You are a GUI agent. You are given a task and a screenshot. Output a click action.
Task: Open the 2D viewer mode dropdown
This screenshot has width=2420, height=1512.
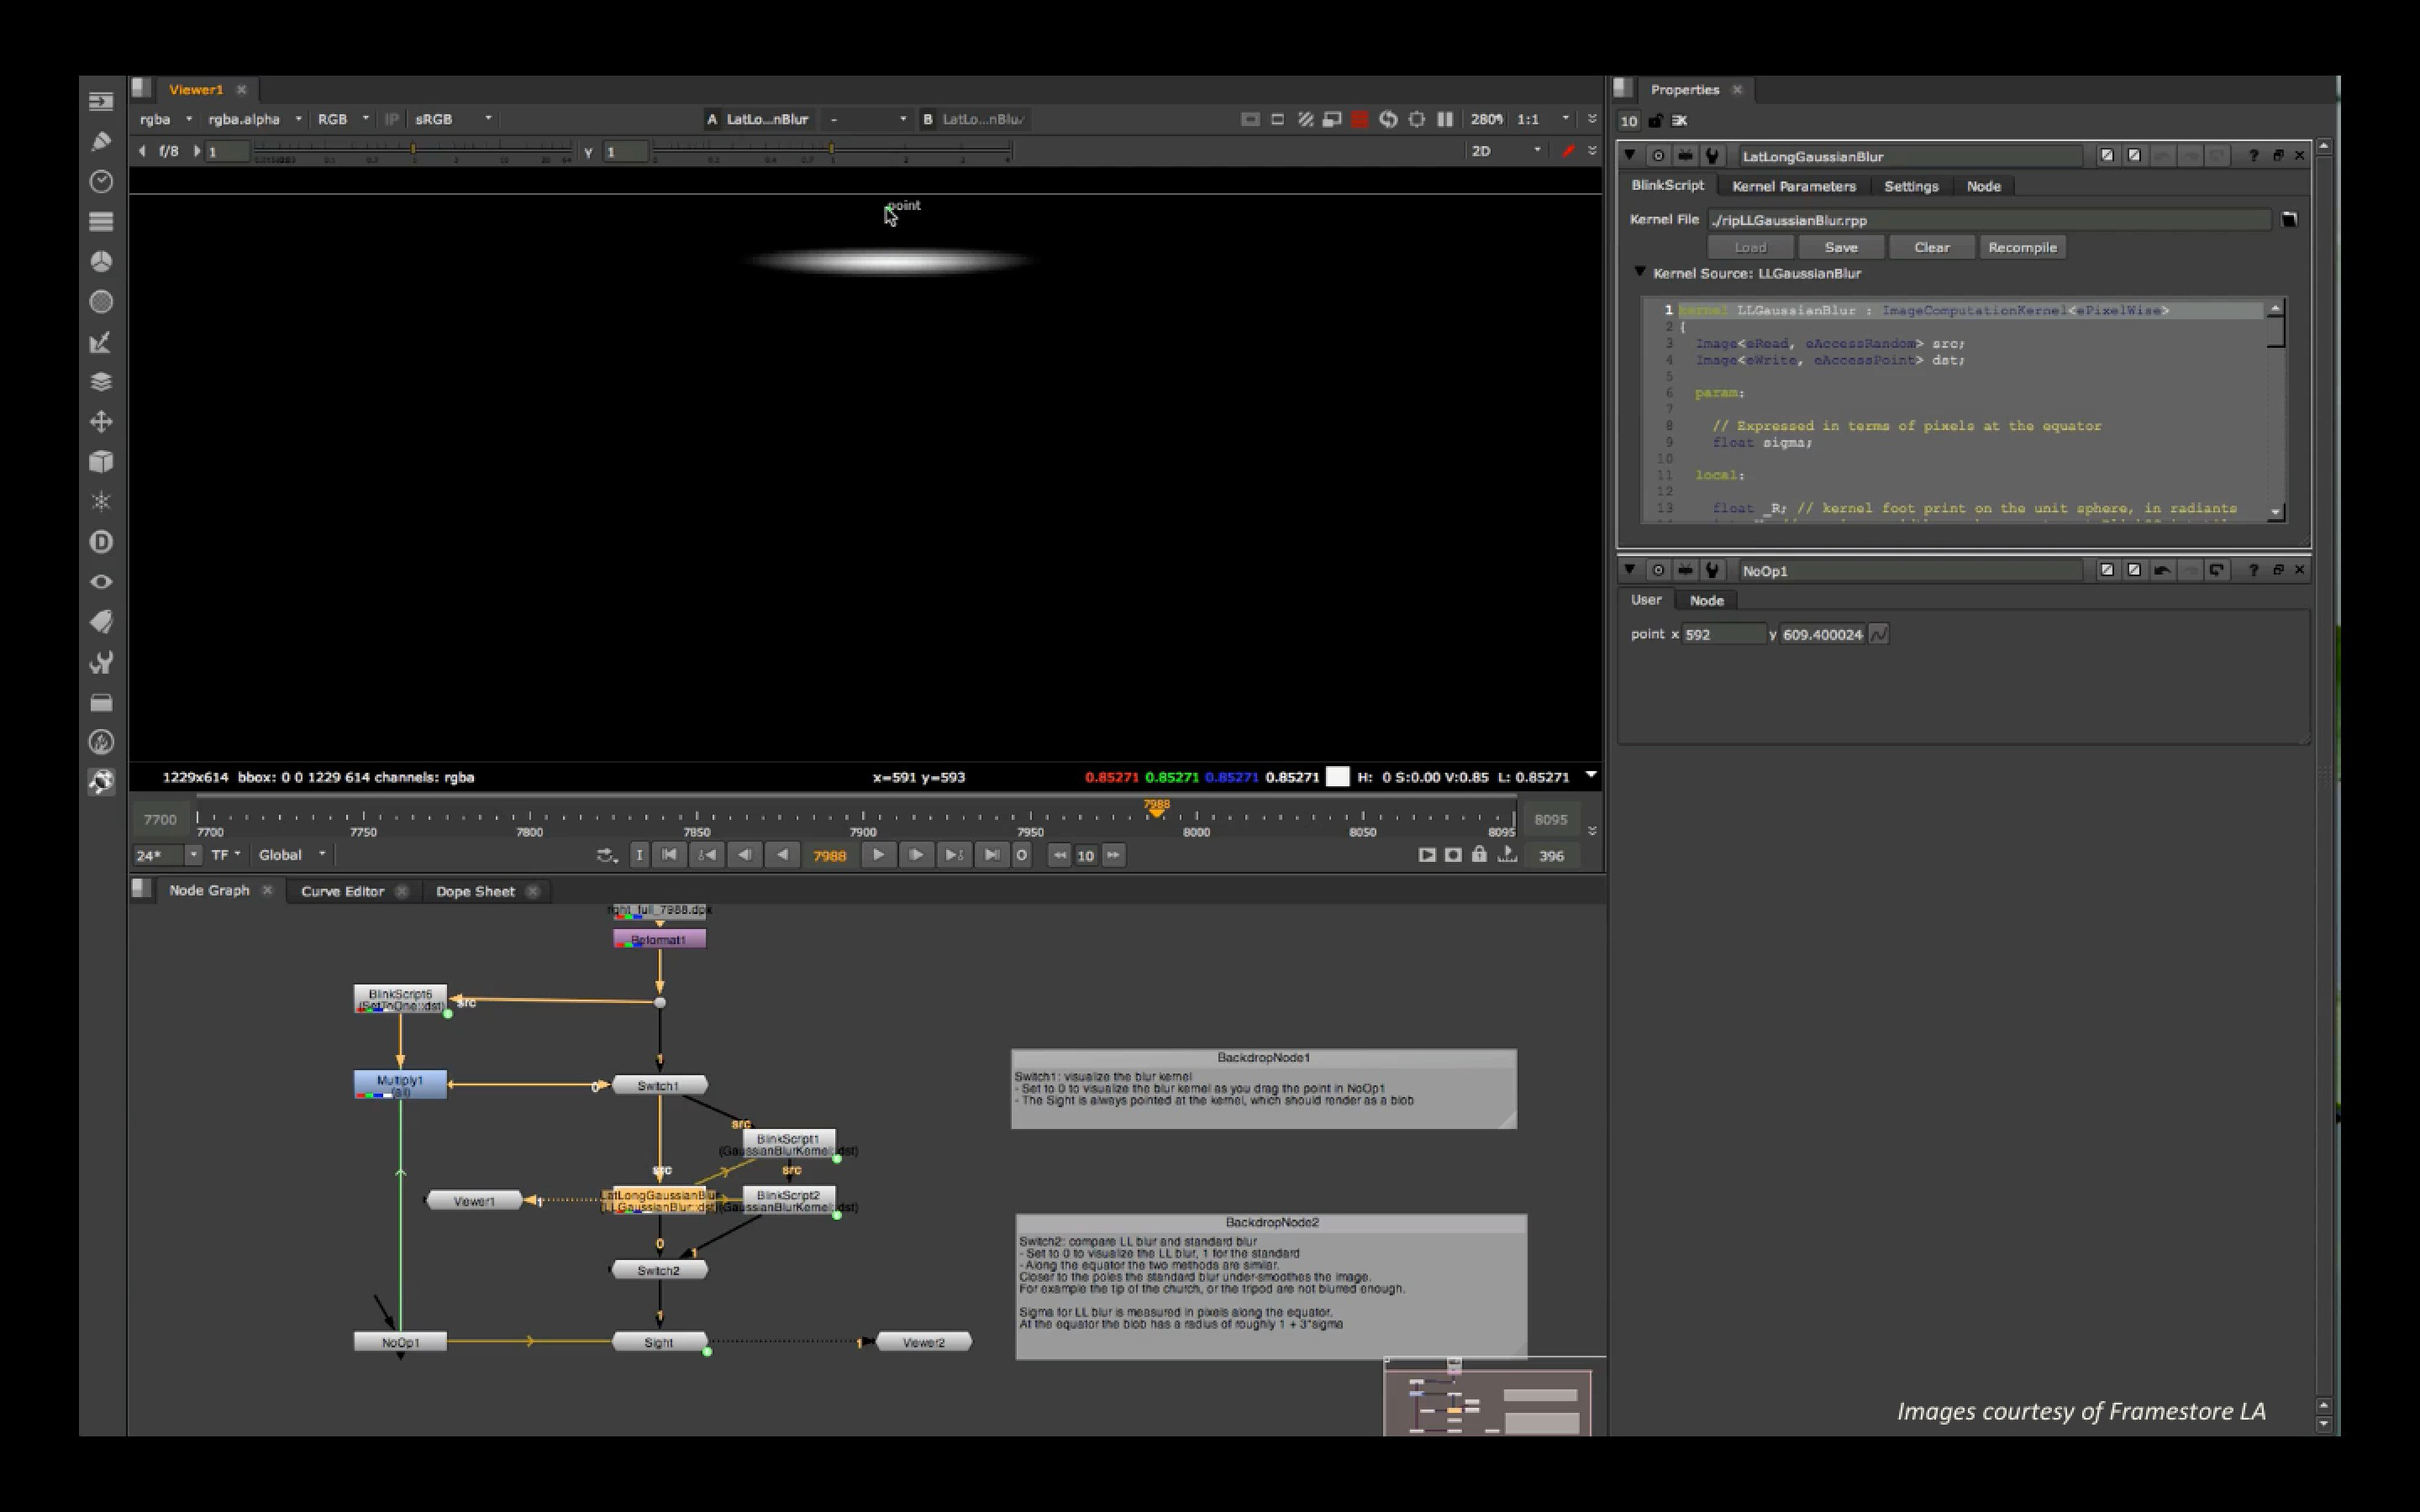[x=1505, y=151]
